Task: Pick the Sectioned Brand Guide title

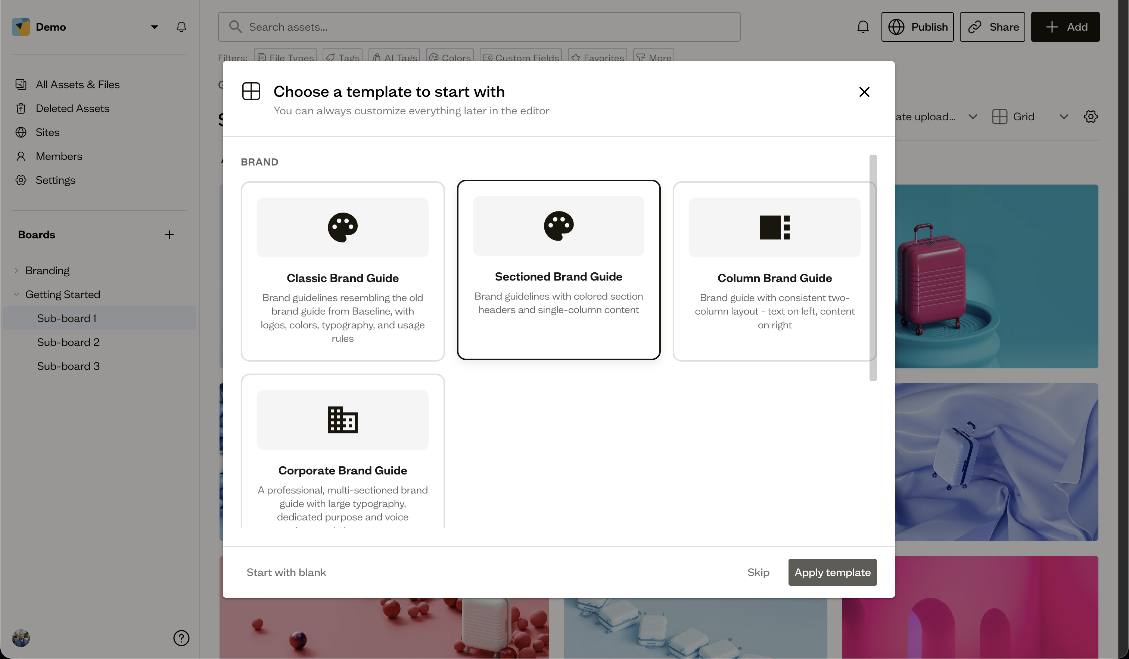Action: [559, 276]
